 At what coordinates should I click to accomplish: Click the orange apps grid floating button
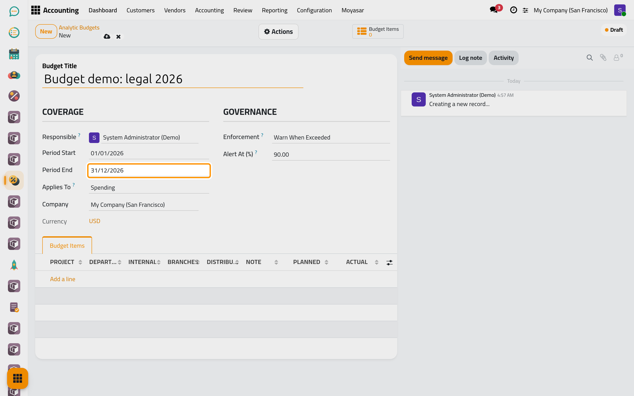coord(18,378)
